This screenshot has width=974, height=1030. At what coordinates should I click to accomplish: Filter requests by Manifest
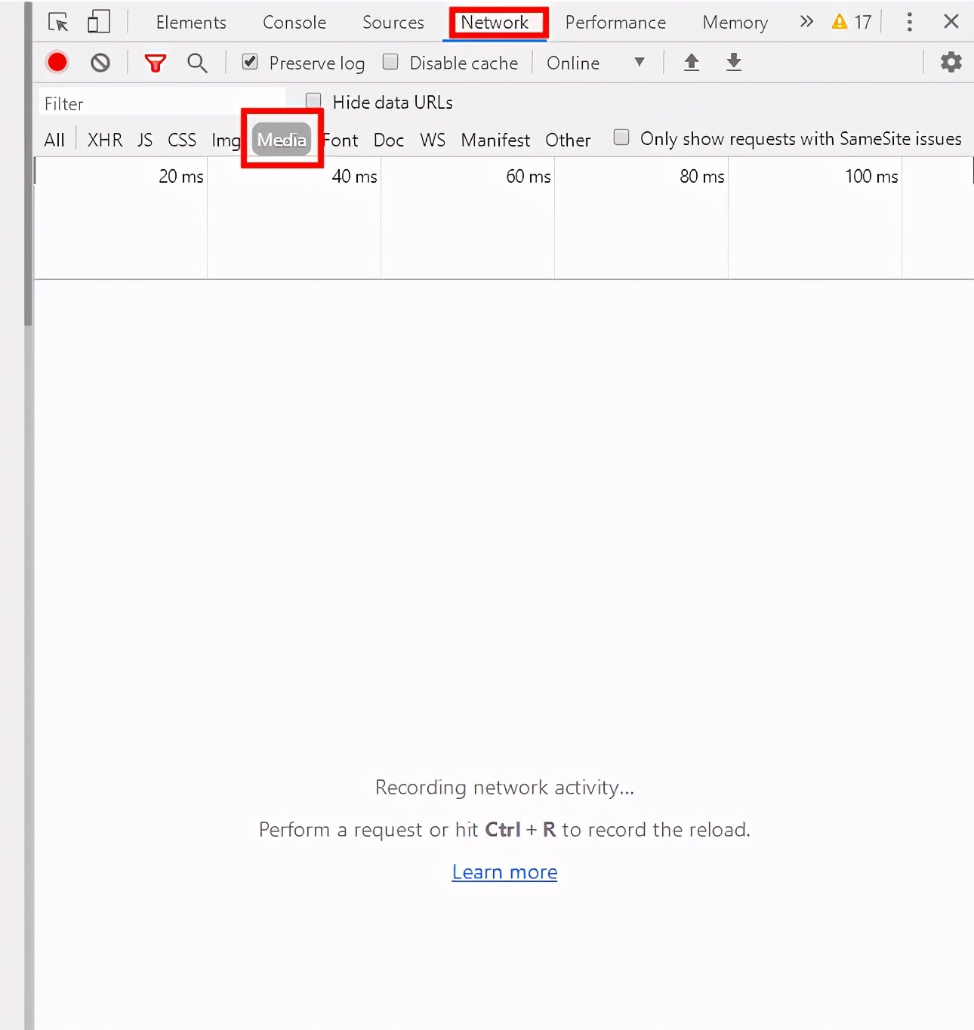(495, 140)
